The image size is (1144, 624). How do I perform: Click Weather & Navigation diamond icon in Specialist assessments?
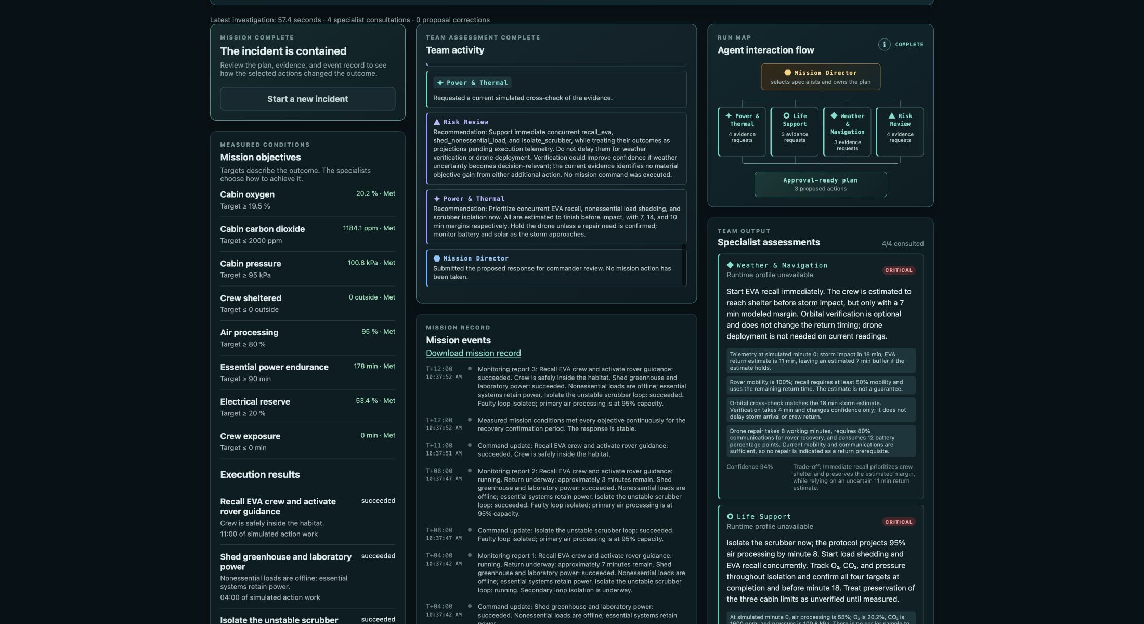coord(730,265)
